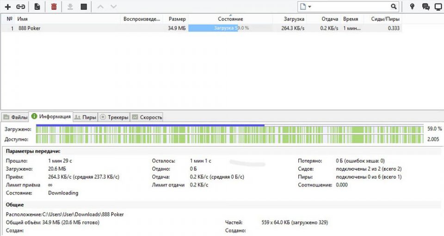Click the 1 мин 1 с remaining value
Screen dimensions: 444x236
(200, 161)
